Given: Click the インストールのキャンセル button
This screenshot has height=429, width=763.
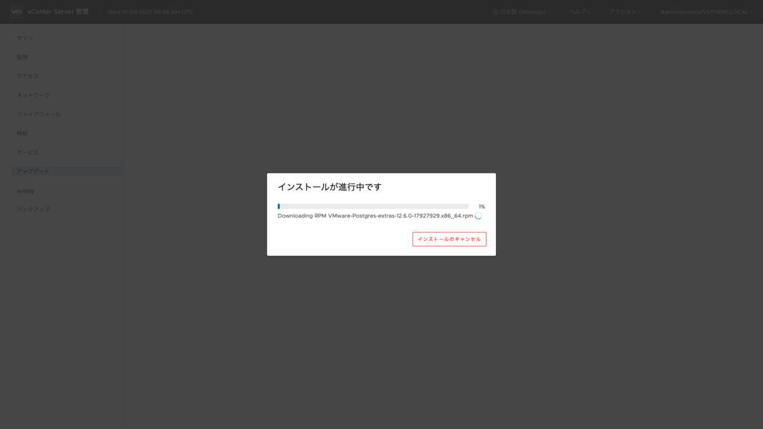Looking at the screenshot, I should [x=449, y=239].
